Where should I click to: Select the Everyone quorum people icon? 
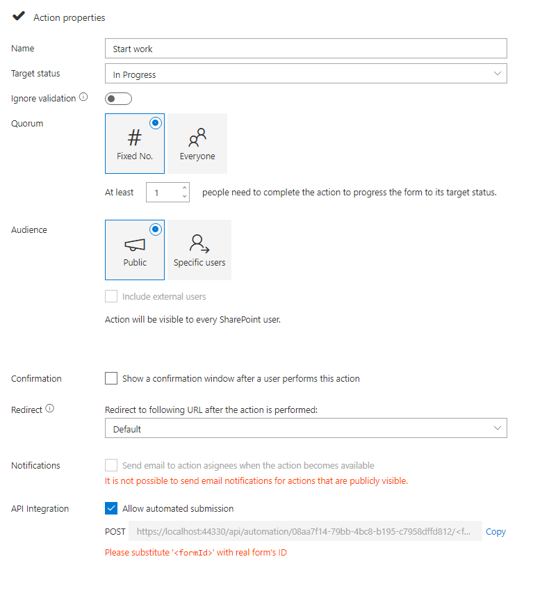[197, 136]
